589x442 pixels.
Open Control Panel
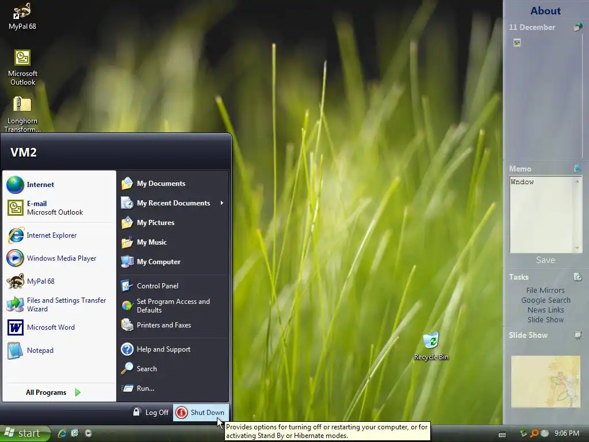[174, 285]
